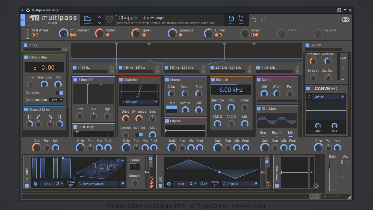
Task: Mute the 2.04 kHz - 4.04 kHz band
Action: (249, 68)
